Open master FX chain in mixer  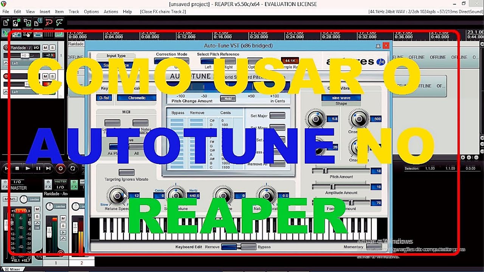[x=5, y=187]
